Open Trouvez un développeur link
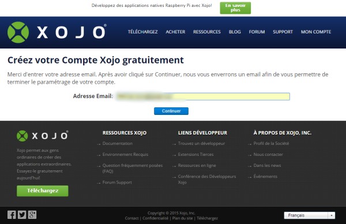346x224 pixels. pyautogui.click(x=201, y=143)
